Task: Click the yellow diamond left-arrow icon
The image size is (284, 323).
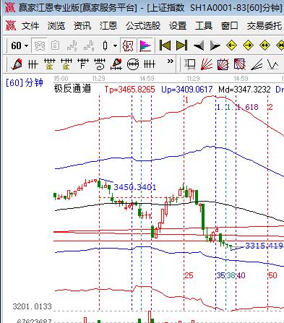Action: click(231, 46)
